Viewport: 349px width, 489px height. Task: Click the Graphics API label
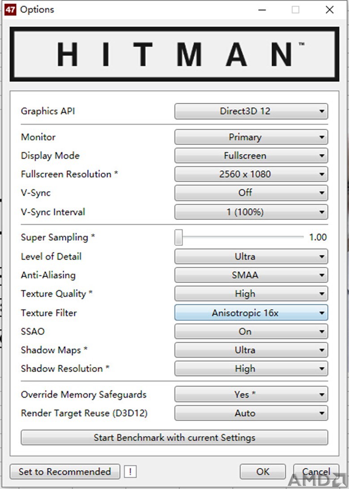click(x=48, y=111)
